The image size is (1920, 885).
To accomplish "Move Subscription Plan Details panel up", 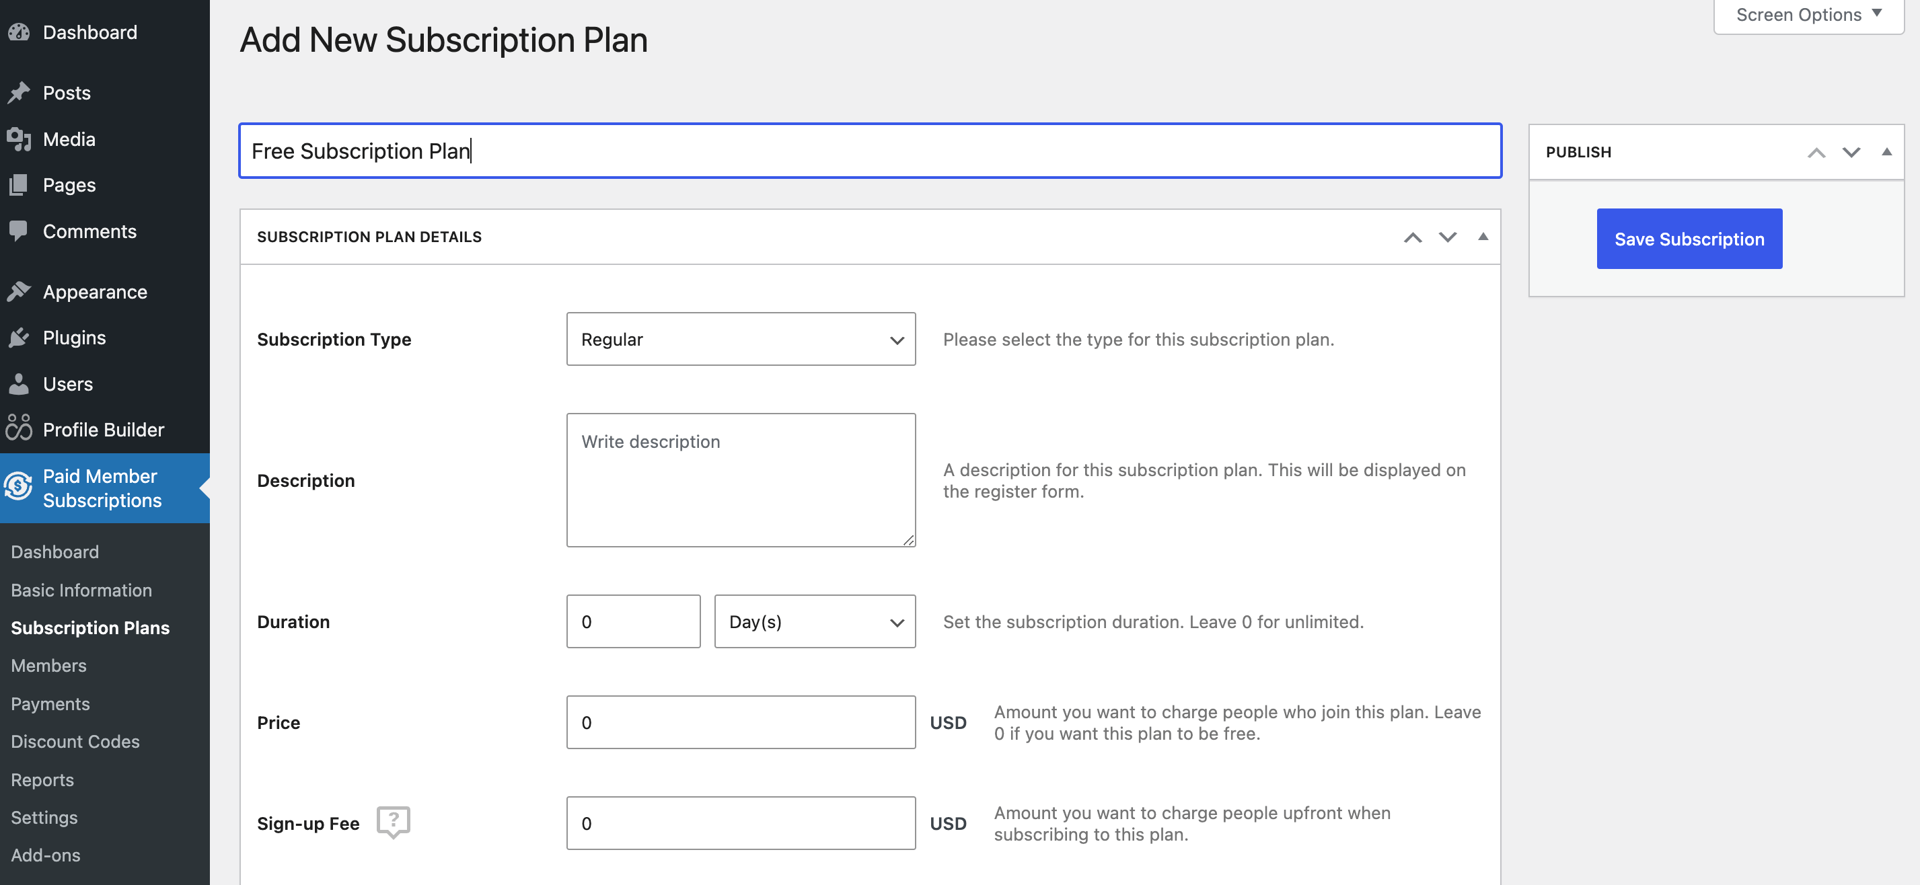I will point(1413,237).
